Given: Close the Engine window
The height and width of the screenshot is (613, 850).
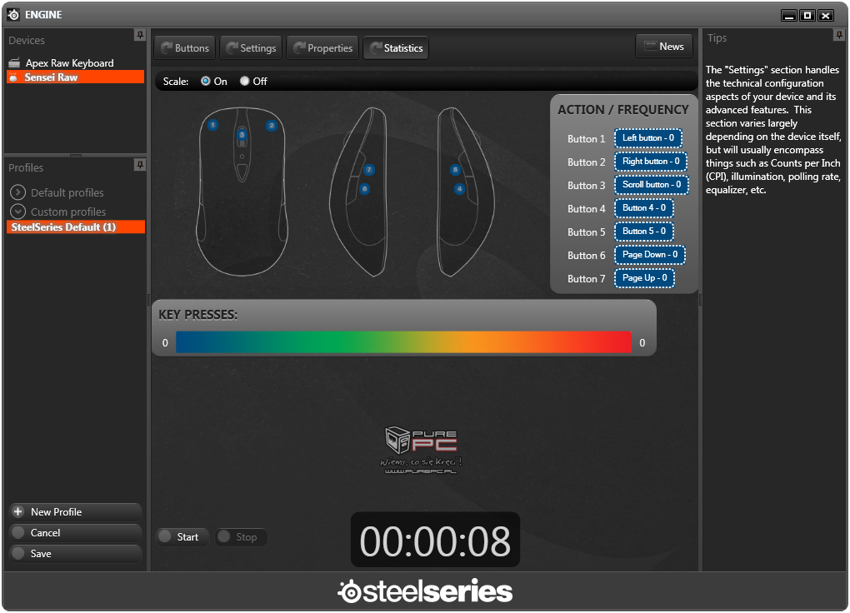Looking at the screenshot, I should [826, 15].
